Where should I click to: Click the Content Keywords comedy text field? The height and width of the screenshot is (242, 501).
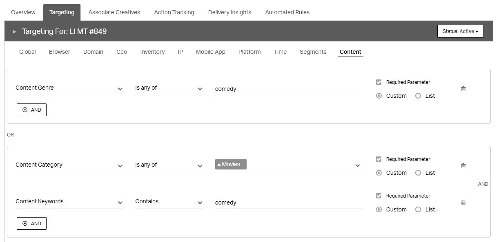288,202
